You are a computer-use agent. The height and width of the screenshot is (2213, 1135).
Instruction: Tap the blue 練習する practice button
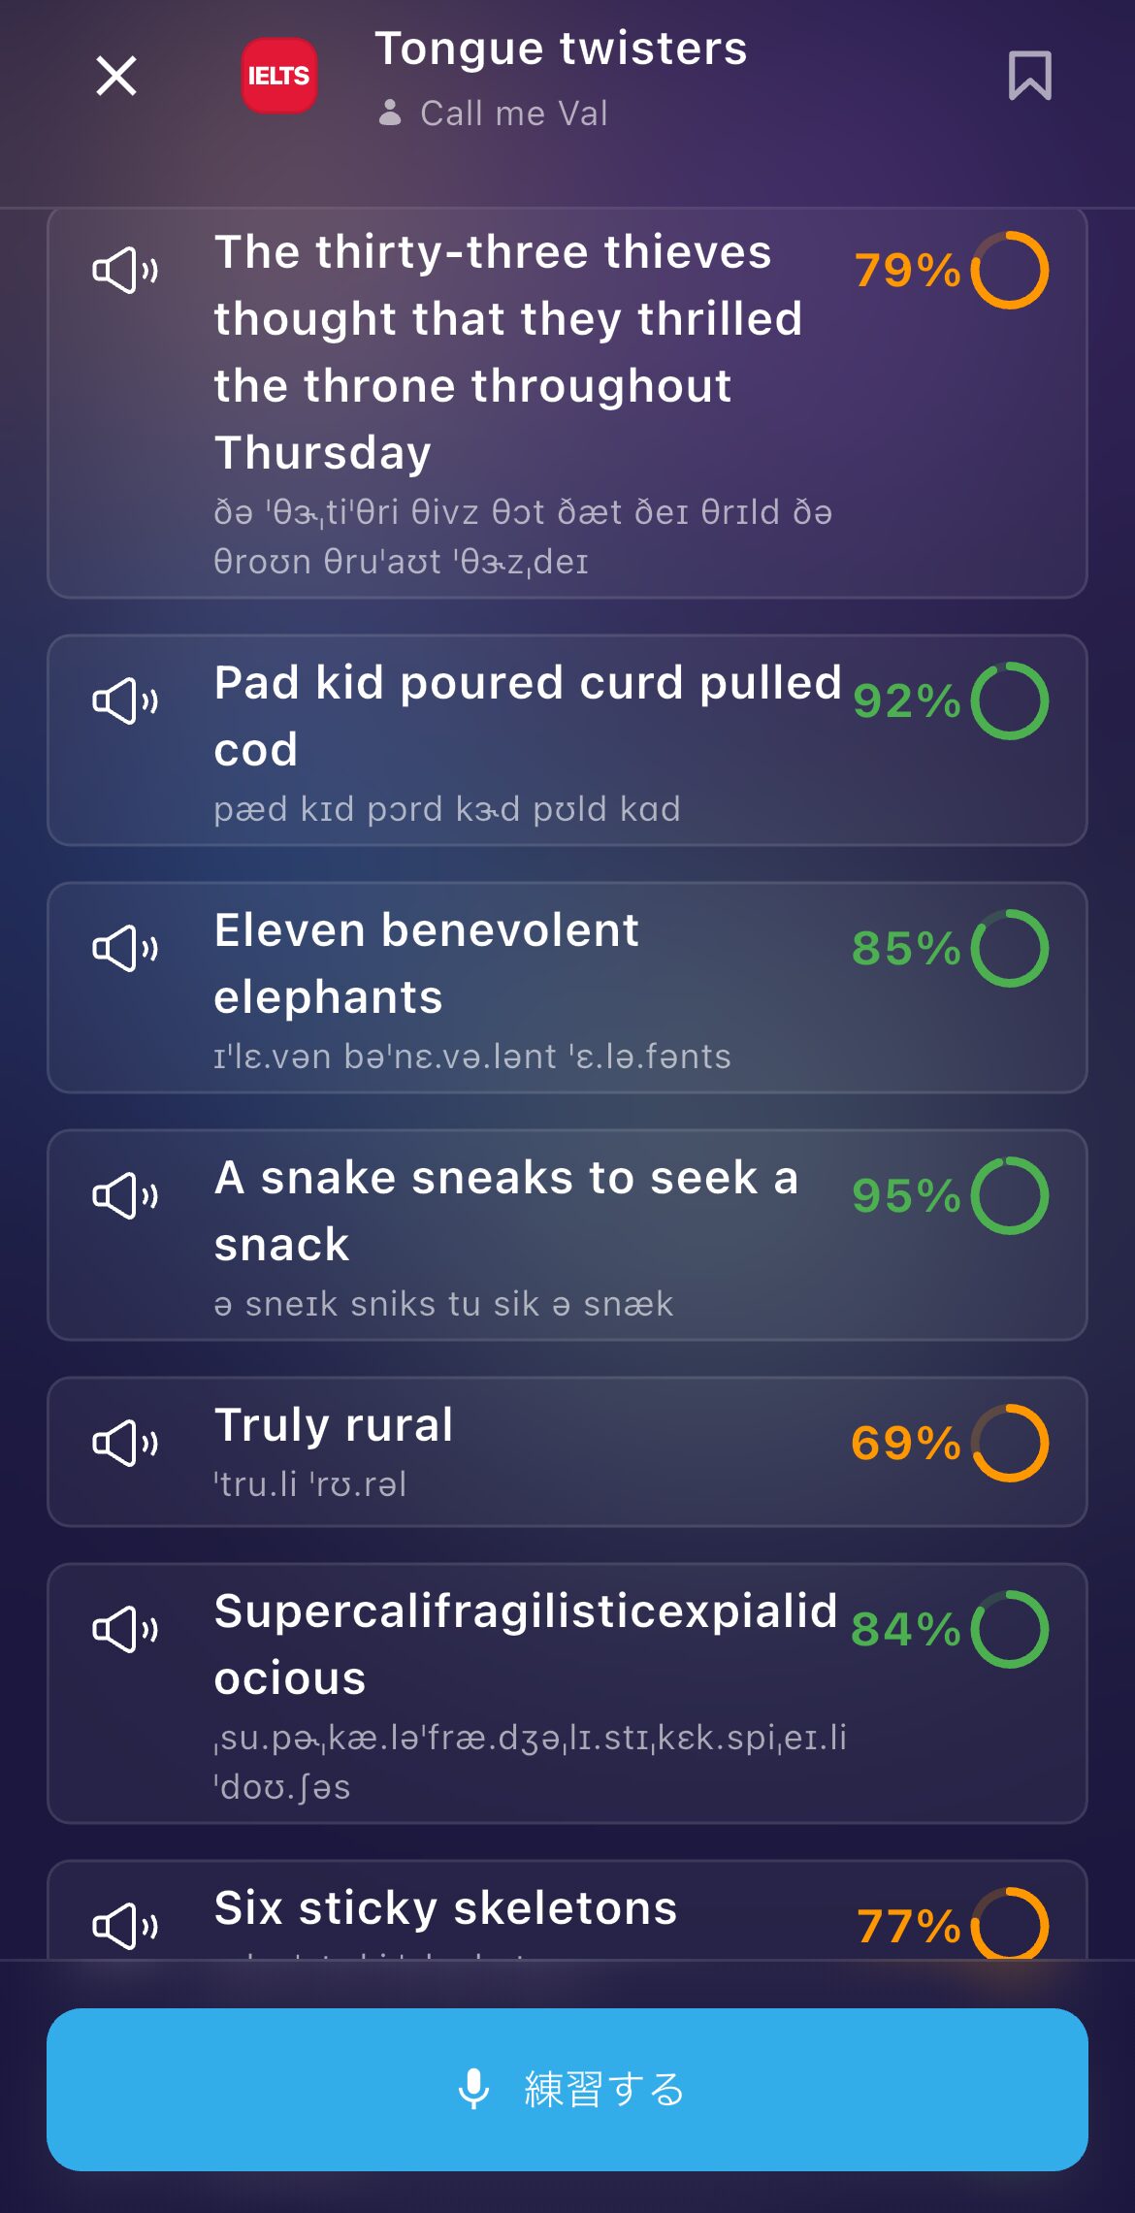[567, 2090]
